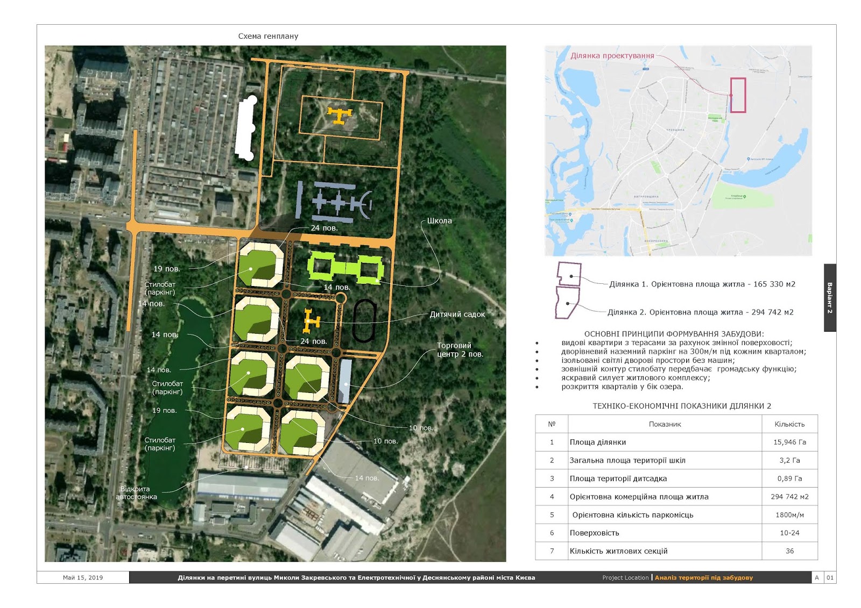This screenshot has height=608, width=861.
Task: Click the yellow building in the top plot
Action: (340, 115)
